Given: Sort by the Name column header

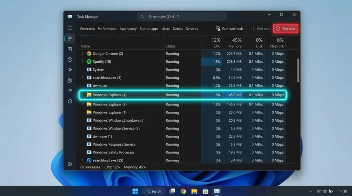Looking at the screenshot, I should 85,46.
